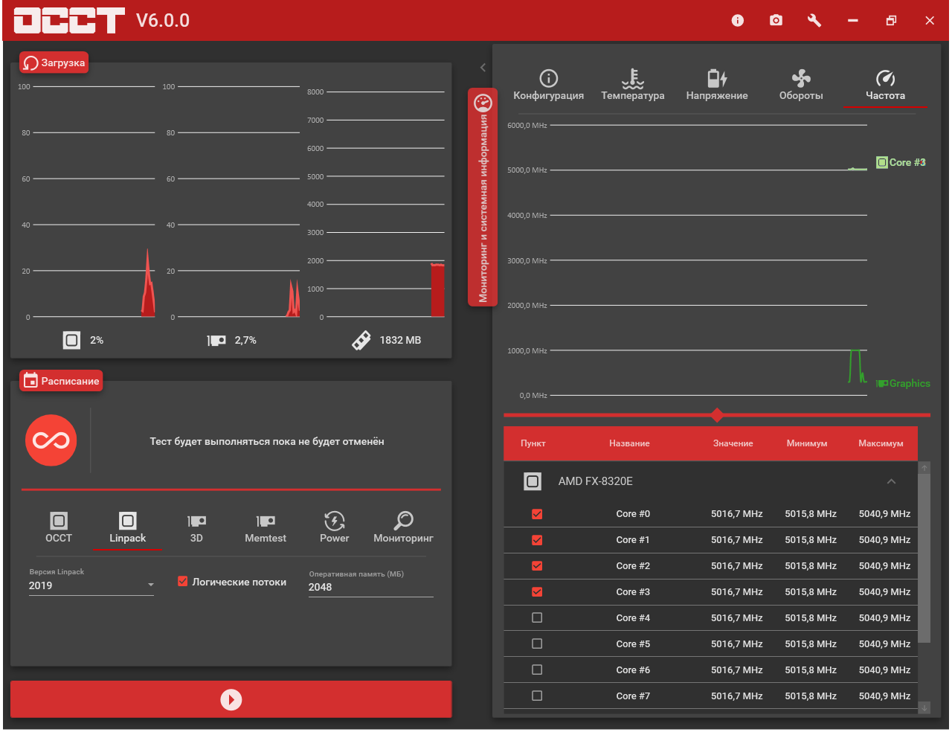Click the Core #4 value '5016,7 MHz'
The height and width of the screenshot is (732, 952).
(x=736, y=617)
